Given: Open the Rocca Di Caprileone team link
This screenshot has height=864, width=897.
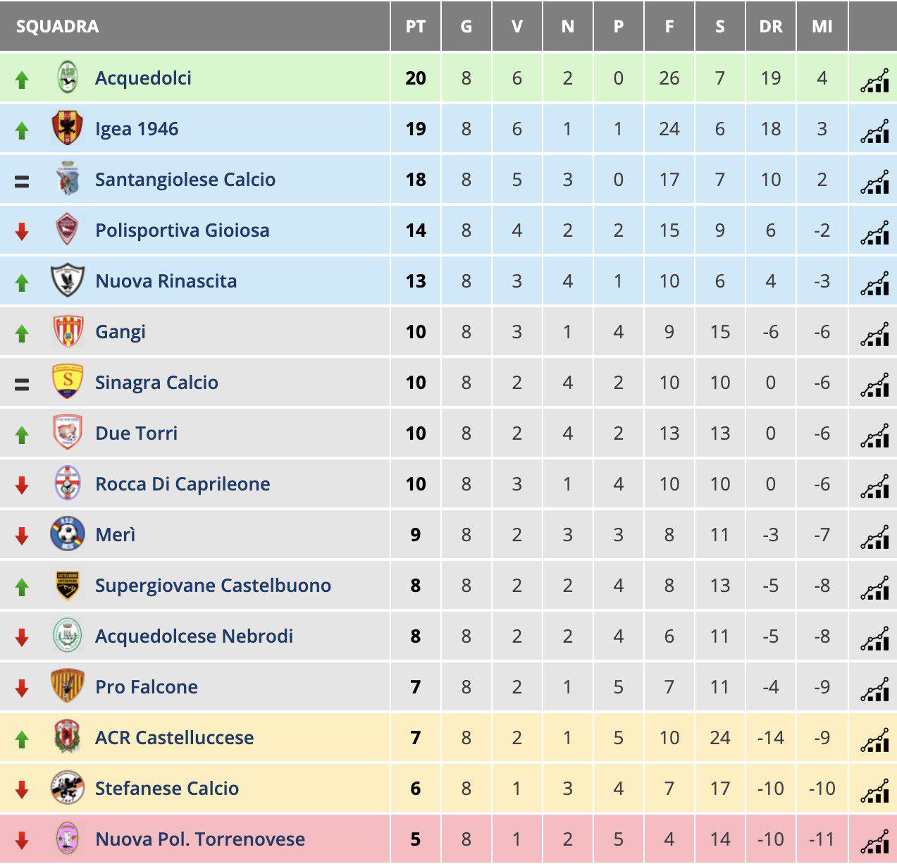Looking at the screenshot, I should pyautogui.click(x=183, y=484).
